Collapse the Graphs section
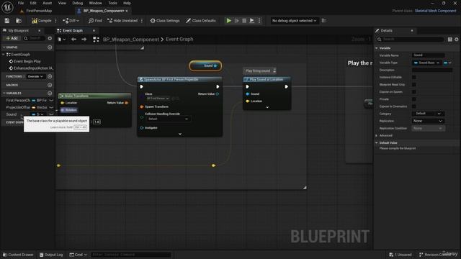 click(x=4, y=47)
